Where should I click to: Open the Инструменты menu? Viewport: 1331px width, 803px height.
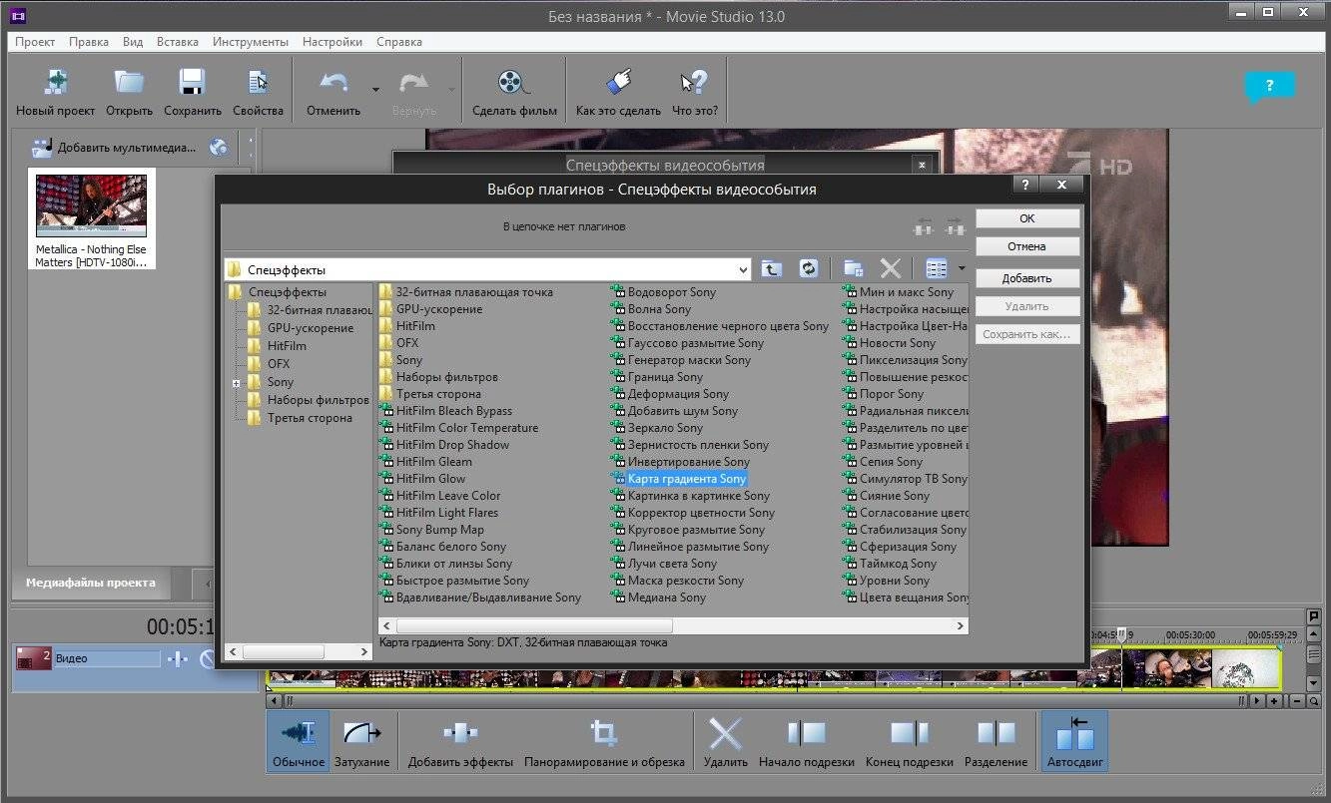pyautogui.click(x=251, y=42)
